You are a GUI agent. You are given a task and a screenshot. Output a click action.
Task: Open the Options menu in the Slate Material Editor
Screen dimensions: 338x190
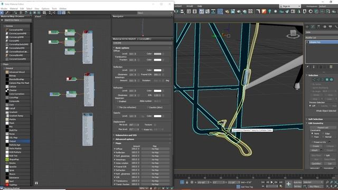pos(45,8)
